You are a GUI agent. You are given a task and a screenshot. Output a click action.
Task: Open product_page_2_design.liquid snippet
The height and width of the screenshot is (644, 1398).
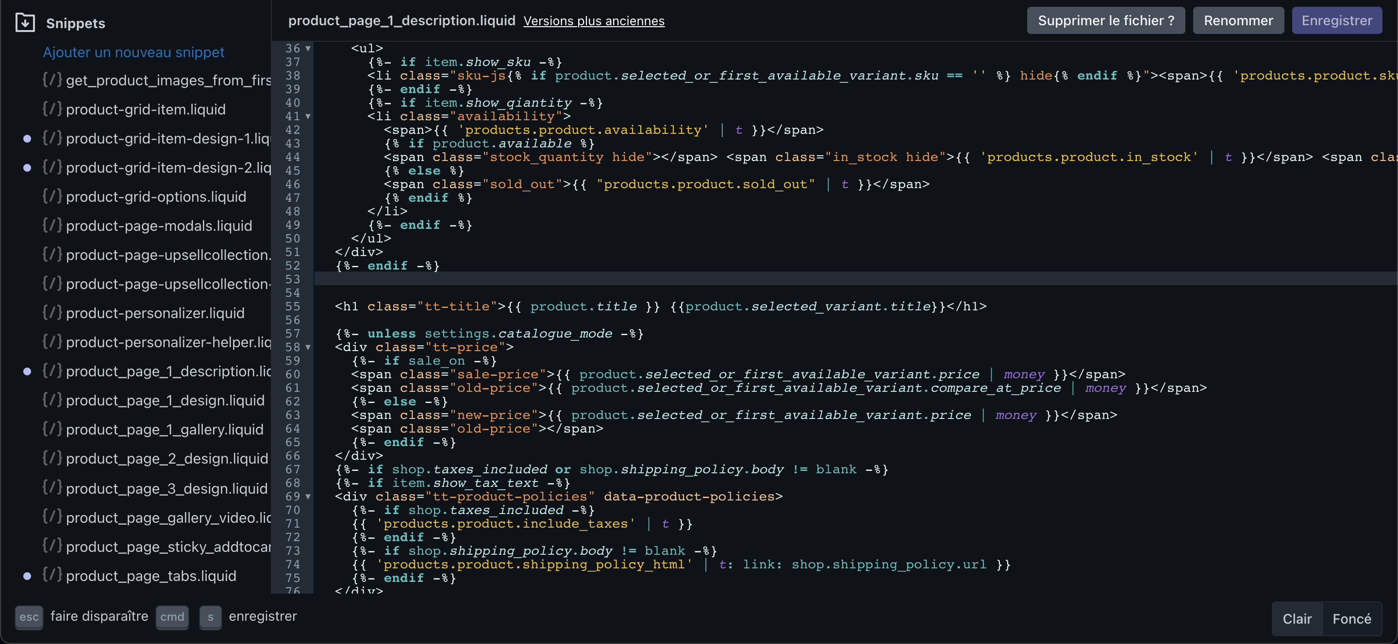(x=166, y=459)
